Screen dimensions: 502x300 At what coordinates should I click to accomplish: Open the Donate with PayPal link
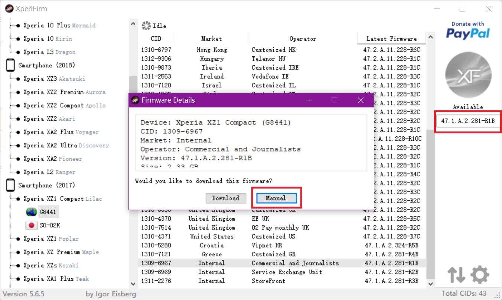pos(468,30)
